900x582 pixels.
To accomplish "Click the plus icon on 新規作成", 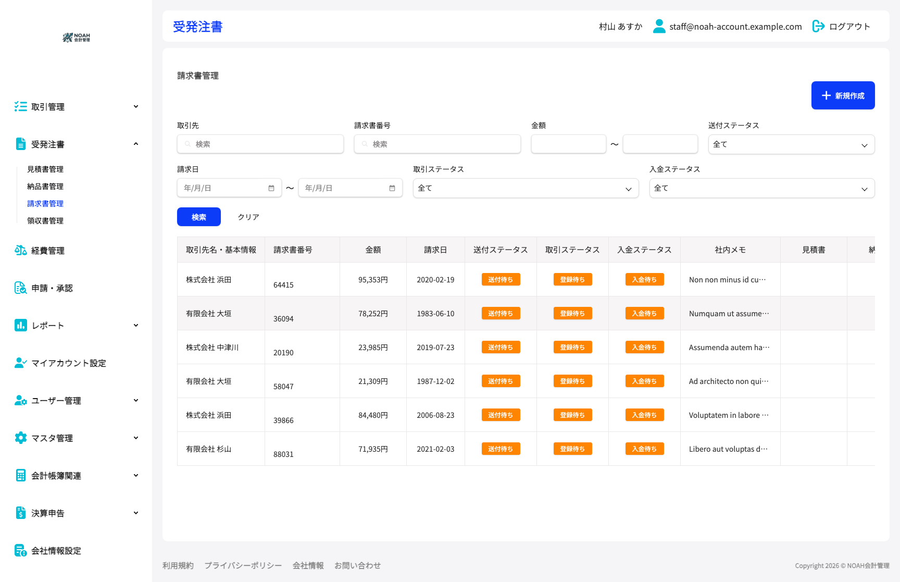I will pos(826,95).
